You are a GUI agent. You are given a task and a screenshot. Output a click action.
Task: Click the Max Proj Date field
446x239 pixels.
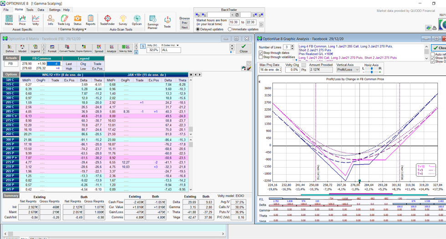tap(270, 70)
